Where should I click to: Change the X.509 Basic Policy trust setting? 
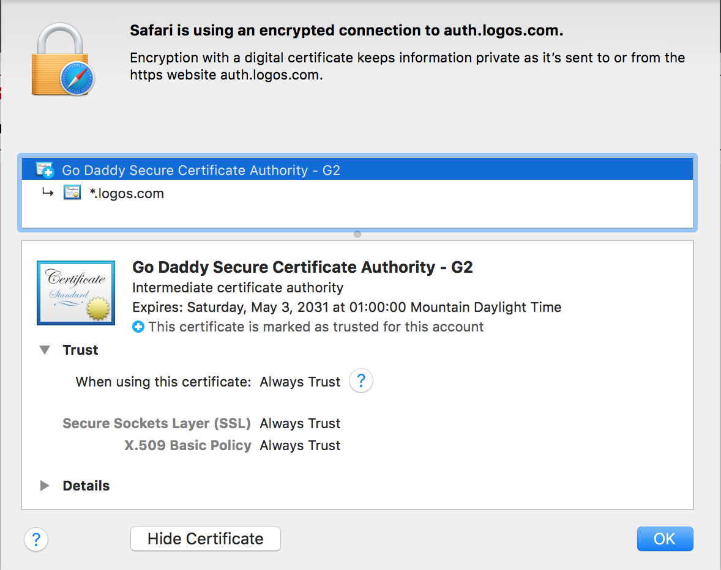[x=300, y=445]
